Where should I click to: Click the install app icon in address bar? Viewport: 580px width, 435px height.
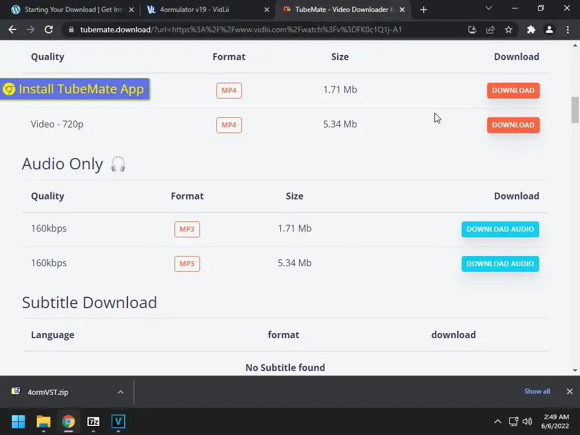tap(472, 29)
